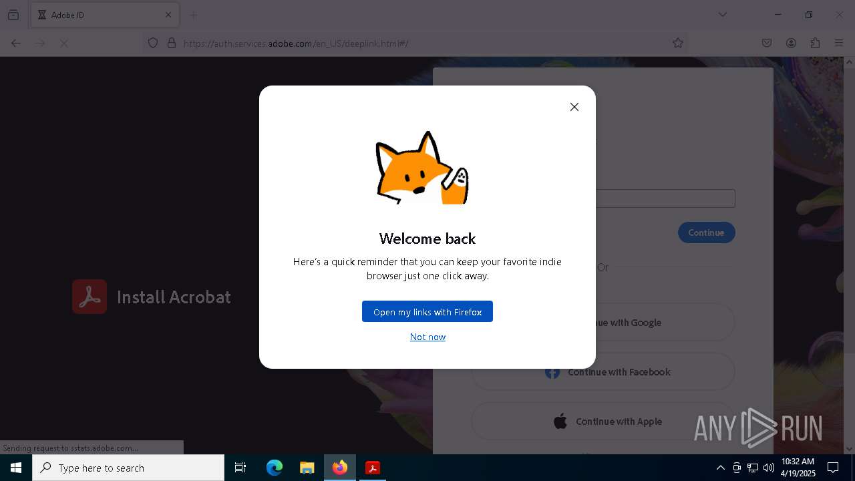Image resolution: width=855 pixels, height=481 pixels.
Task: Open the volume speaker icon
Action: coord(769,468)
